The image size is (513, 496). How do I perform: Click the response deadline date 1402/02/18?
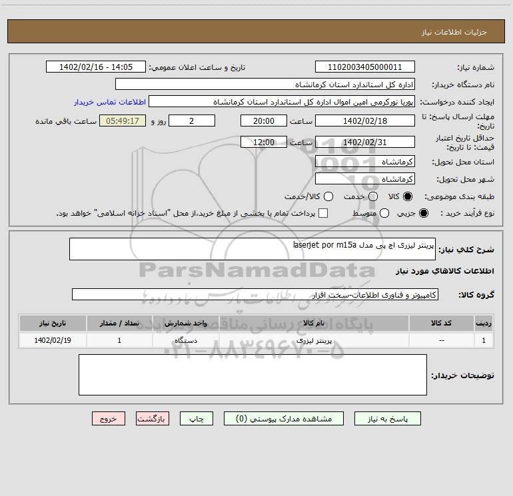click(x=365, y=121)
